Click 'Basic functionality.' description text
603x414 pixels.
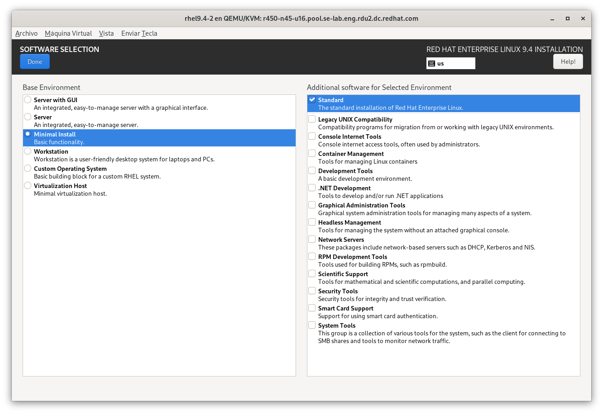59,142
